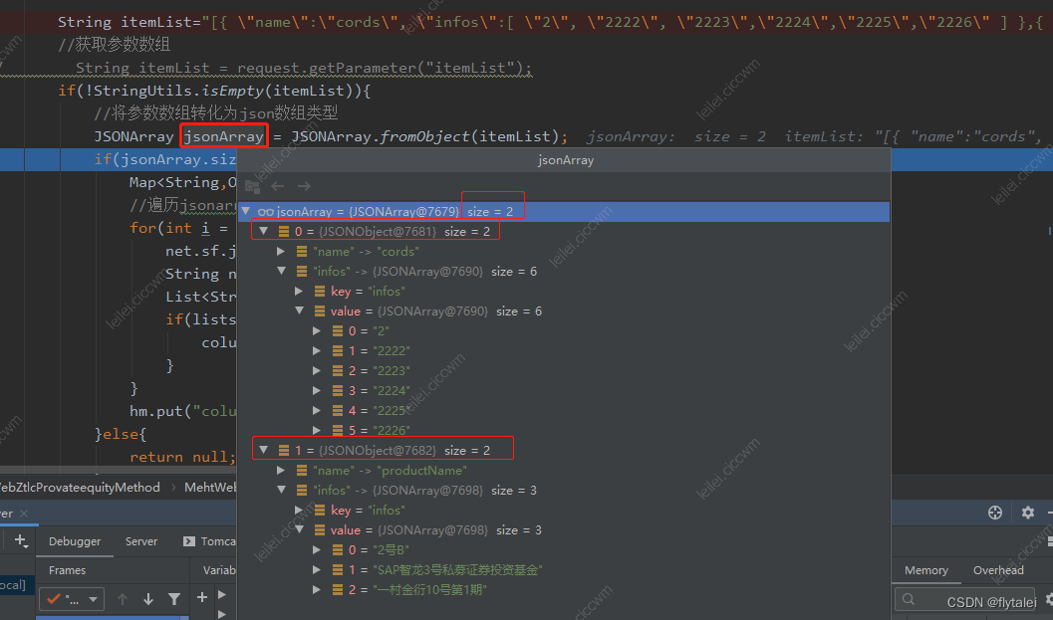Click the hm.put line in the editor
Viewport: 1053px width, 620px height.
pos(182,411)
